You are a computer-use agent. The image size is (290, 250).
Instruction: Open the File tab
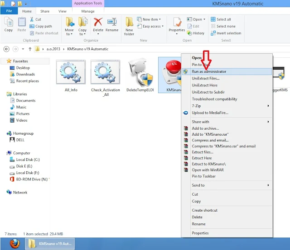[x=9, y=11]
